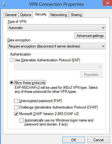Select the Security tab
Viewport: 112px width, 144px height.
(41, 14)
